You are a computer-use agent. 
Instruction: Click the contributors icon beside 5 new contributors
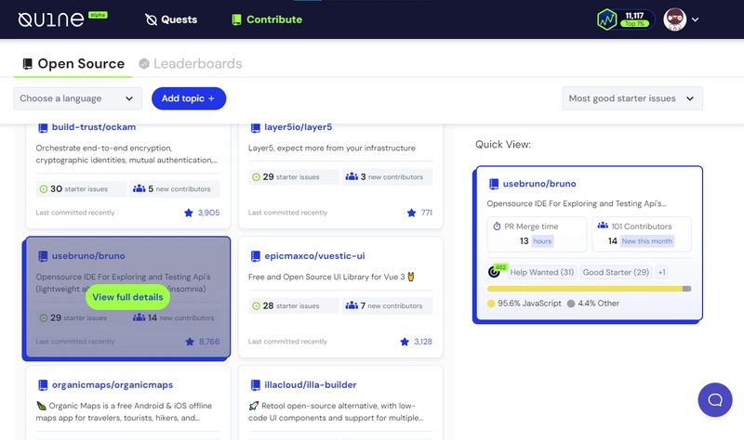(x=139, y=188)
